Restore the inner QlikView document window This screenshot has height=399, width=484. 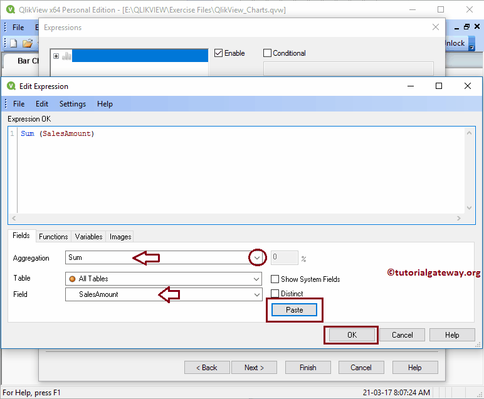466,27
